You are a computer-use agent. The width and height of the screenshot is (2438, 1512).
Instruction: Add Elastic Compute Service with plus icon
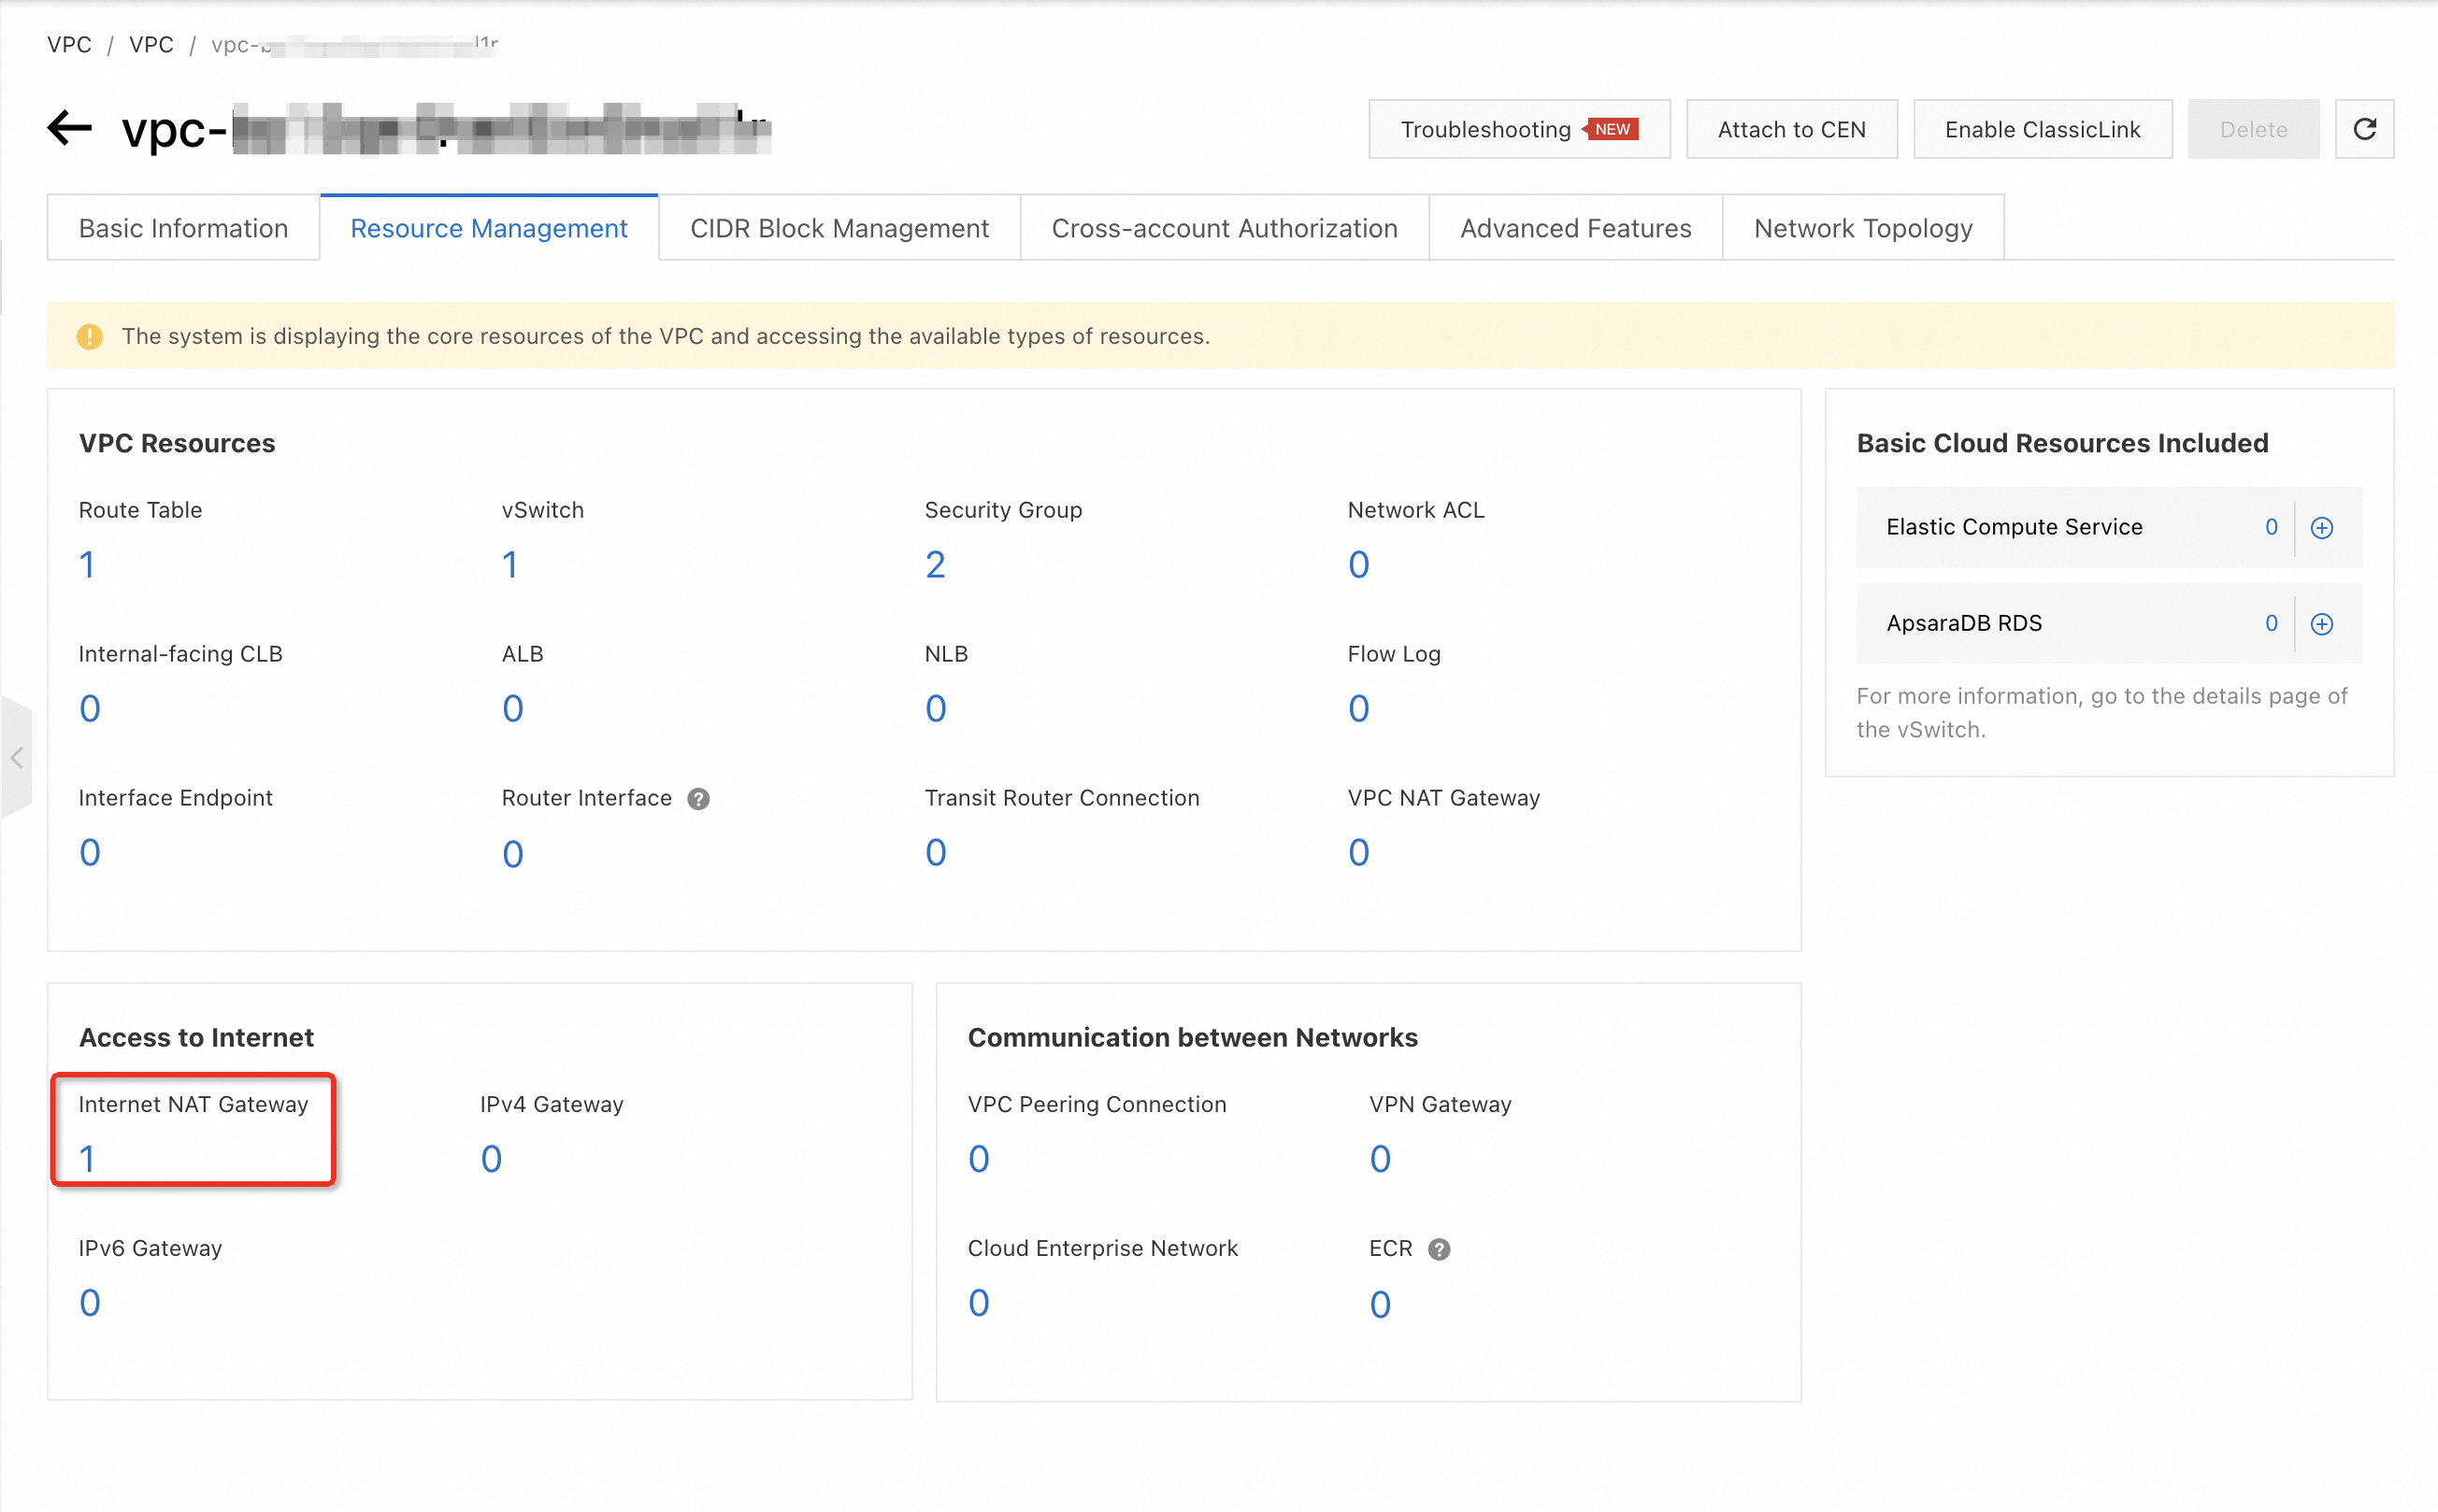tap(2321, 527)
